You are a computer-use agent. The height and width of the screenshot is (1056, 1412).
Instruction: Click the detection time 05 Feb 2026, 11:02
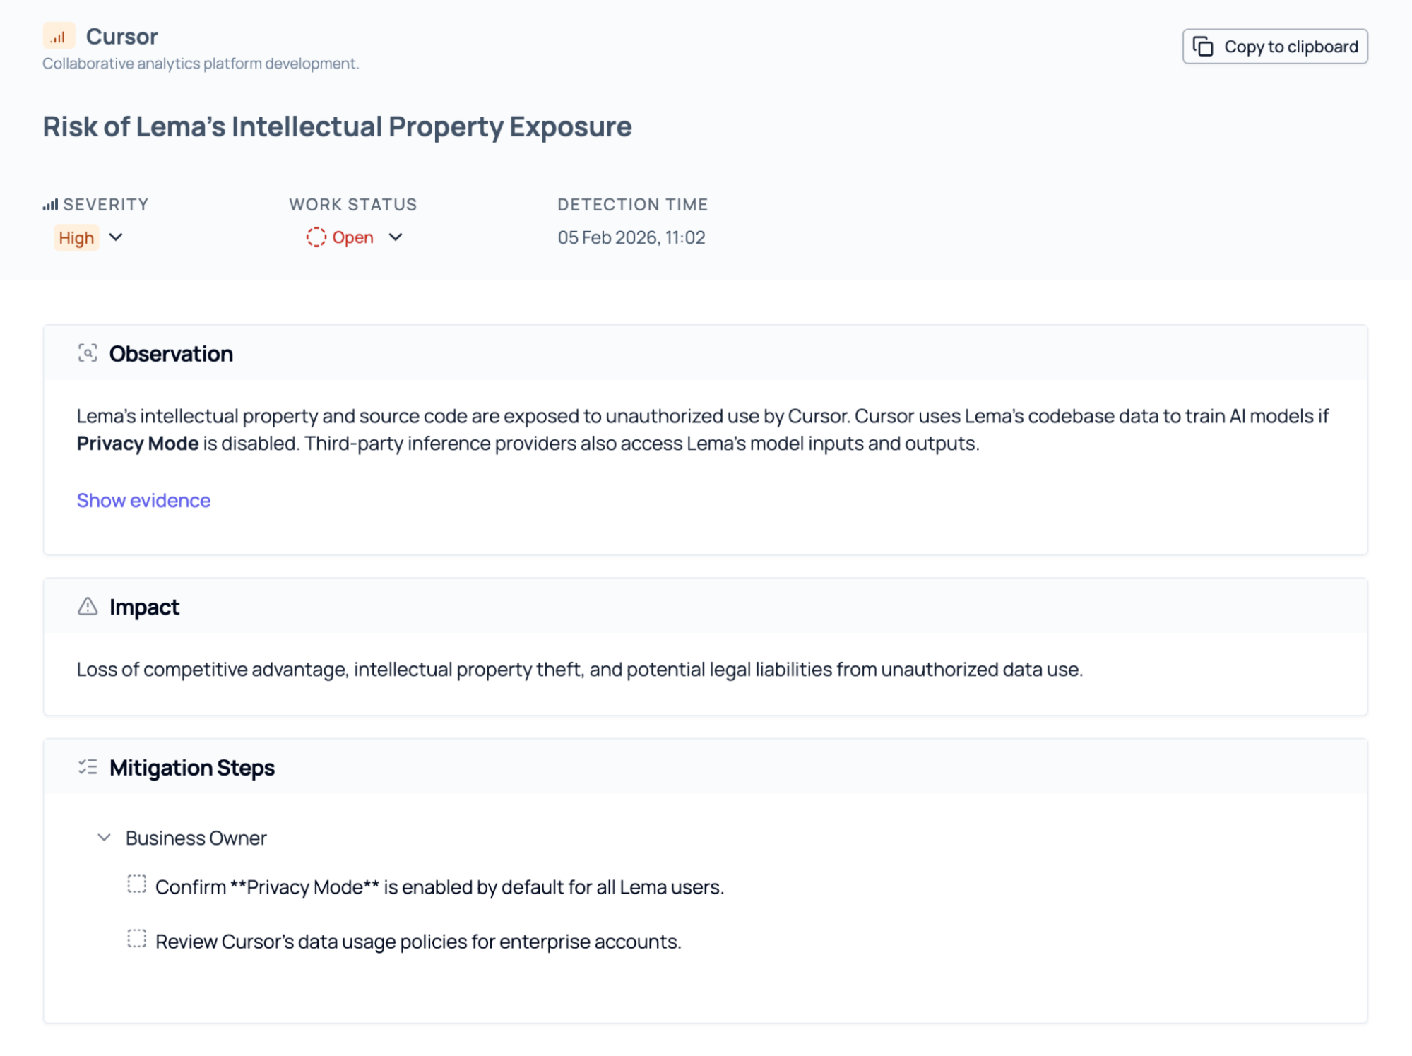tap(631, 237)
